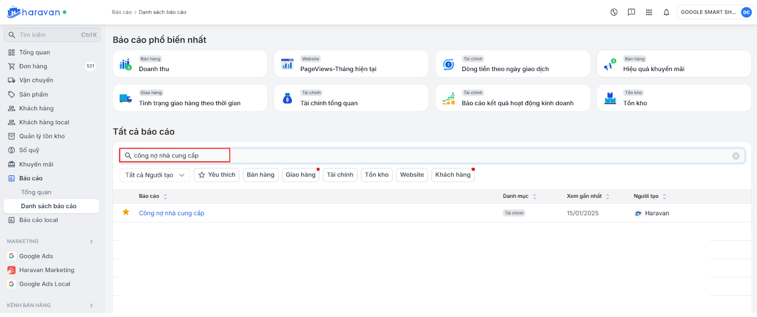
Task: Open the Doanh thu report card
Action: (x=190, y=64)
